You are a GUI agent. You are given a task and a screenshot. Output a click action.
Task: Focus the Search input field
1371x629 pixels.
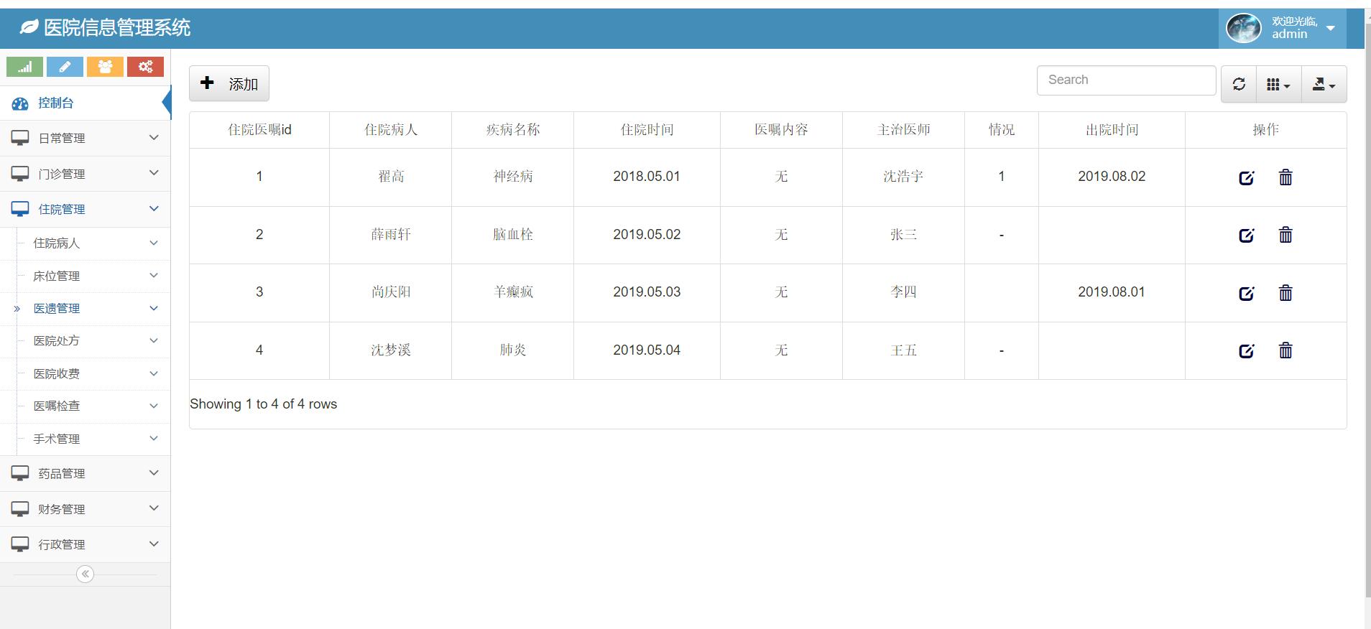[1126, 80]
